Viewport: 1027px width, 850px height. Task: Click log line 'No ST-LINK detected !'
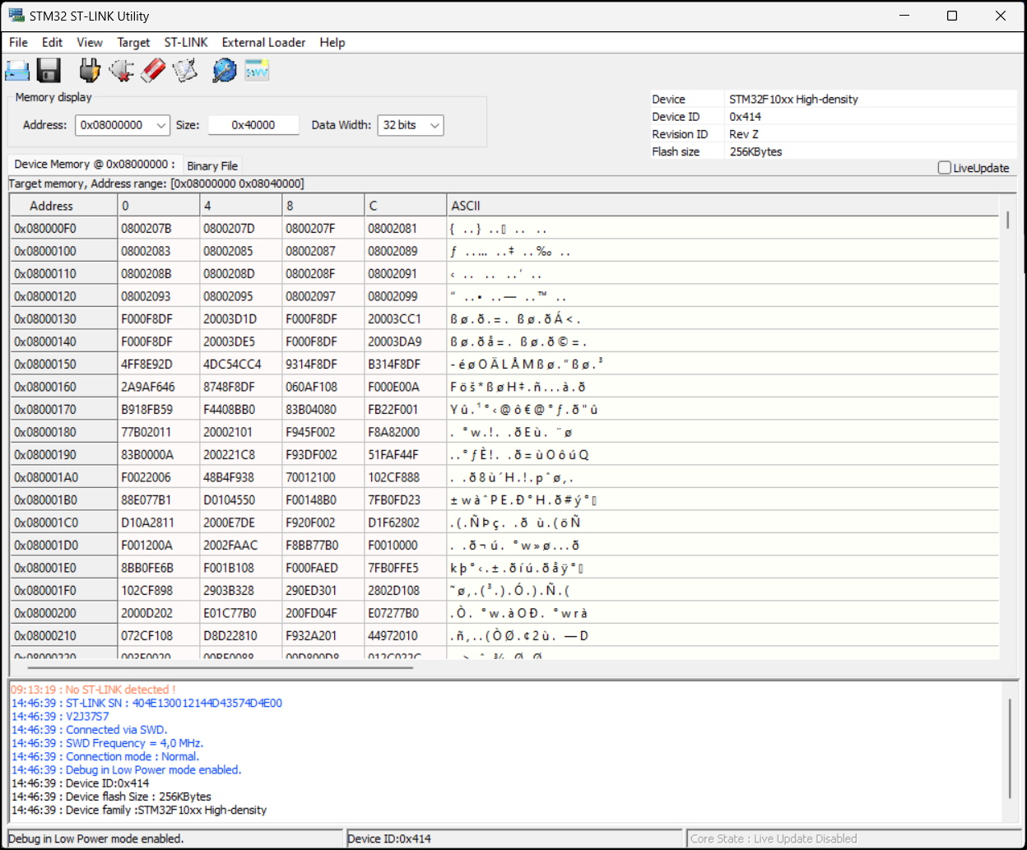point(93,690)
